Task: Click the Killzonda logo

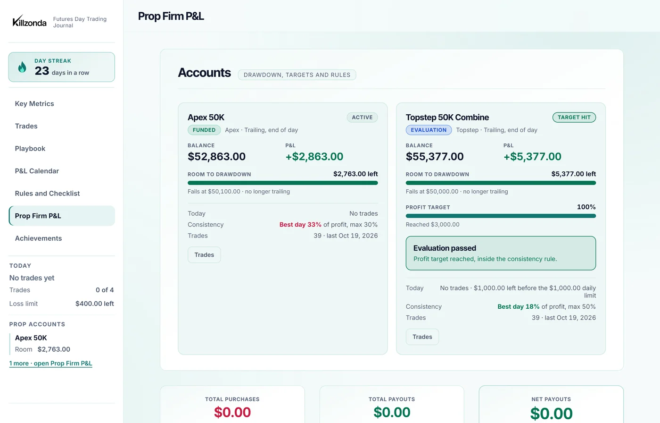Action: 29,21
